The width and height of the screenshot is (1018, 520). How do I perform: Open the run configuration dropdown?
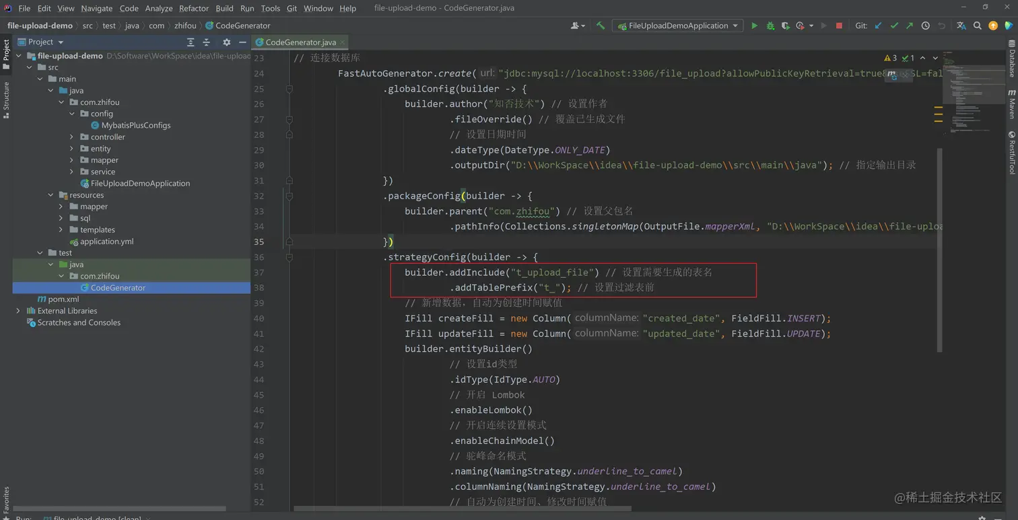678,26
